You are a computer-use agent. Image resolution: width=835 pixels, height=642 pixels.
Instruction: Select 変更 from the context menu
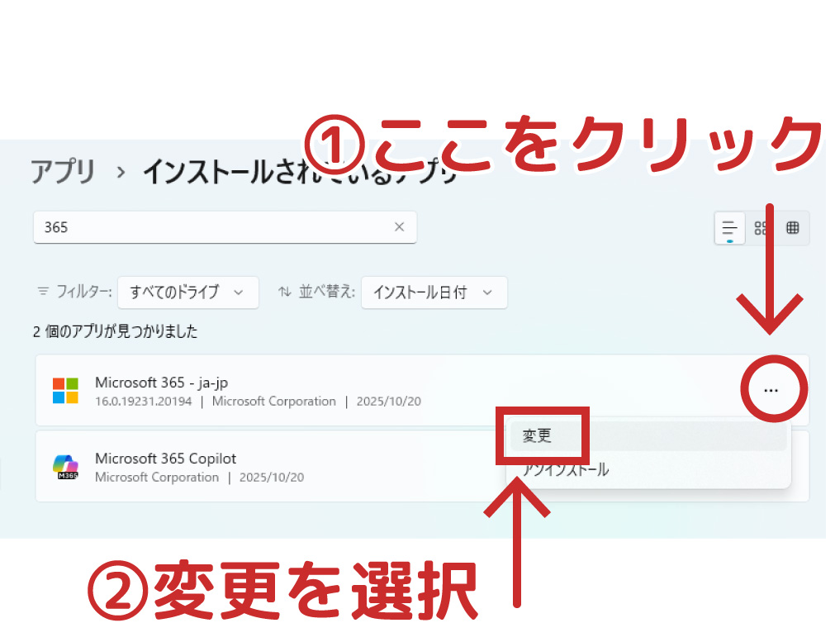(x=538, y=436)
